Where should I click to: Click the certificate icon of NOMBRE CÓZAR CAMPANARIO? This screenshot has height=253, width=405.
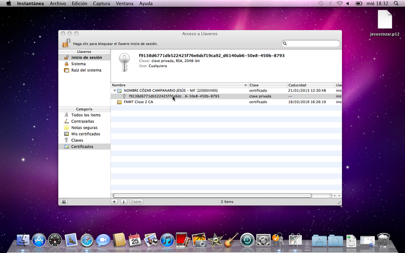[x=119, y=91]
